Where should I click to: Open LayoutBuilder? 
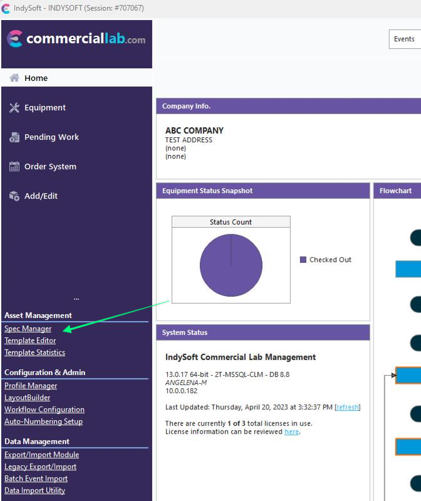(x=28, y=398)
